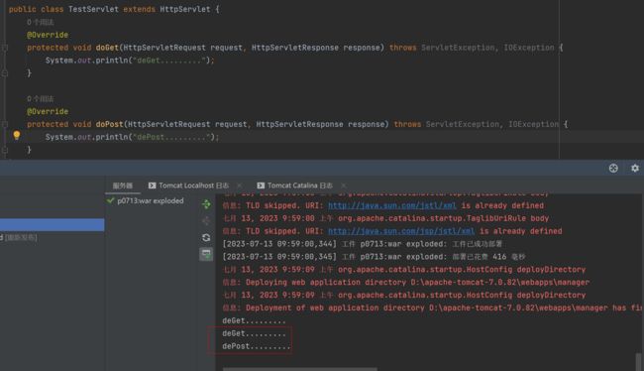
Task: Click the Tomcat Catalina log tab console icon
Action: 261,185
